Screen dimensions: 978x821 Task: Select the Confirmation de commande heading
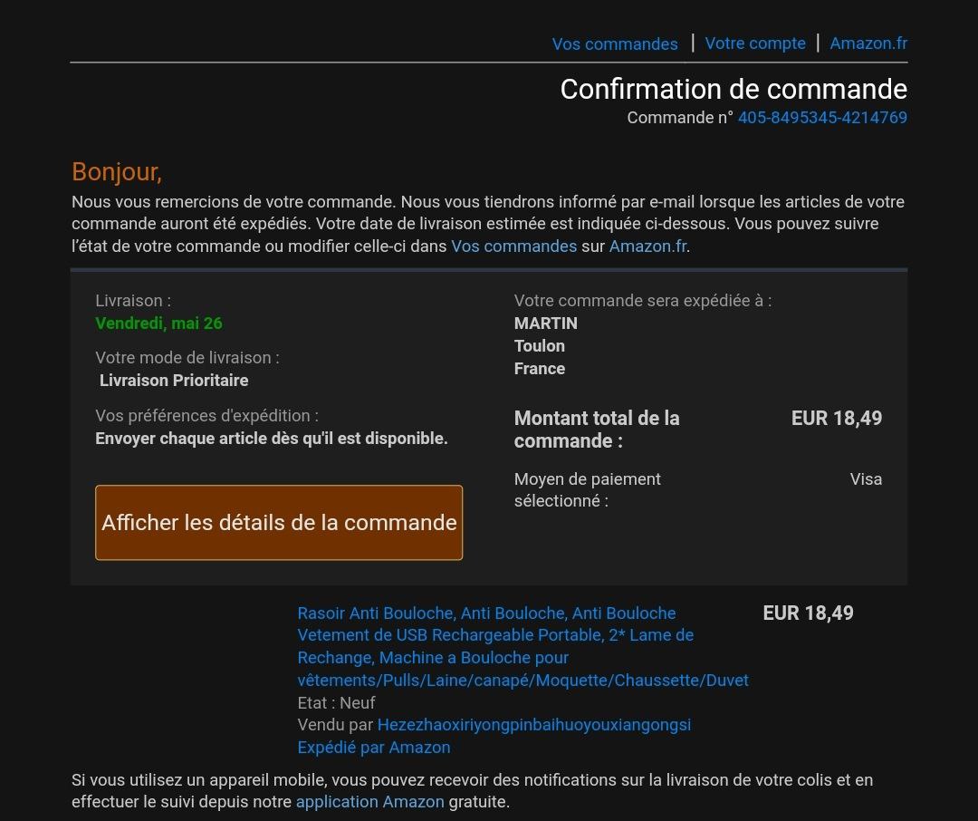733,89
